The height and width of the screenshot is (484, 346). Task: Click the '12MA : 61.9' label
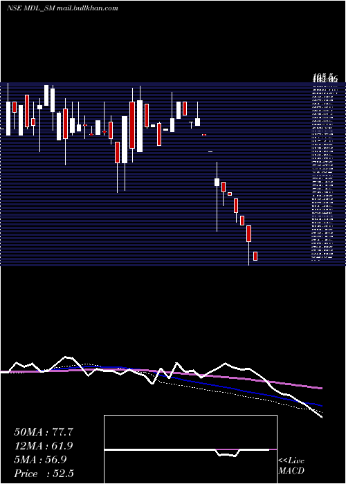[x=44, y=446]
